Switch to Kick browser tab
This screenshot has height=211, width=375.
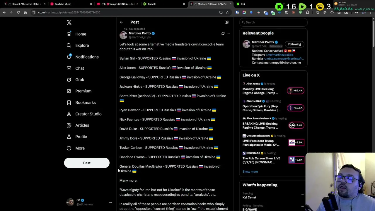click(243, 4)
